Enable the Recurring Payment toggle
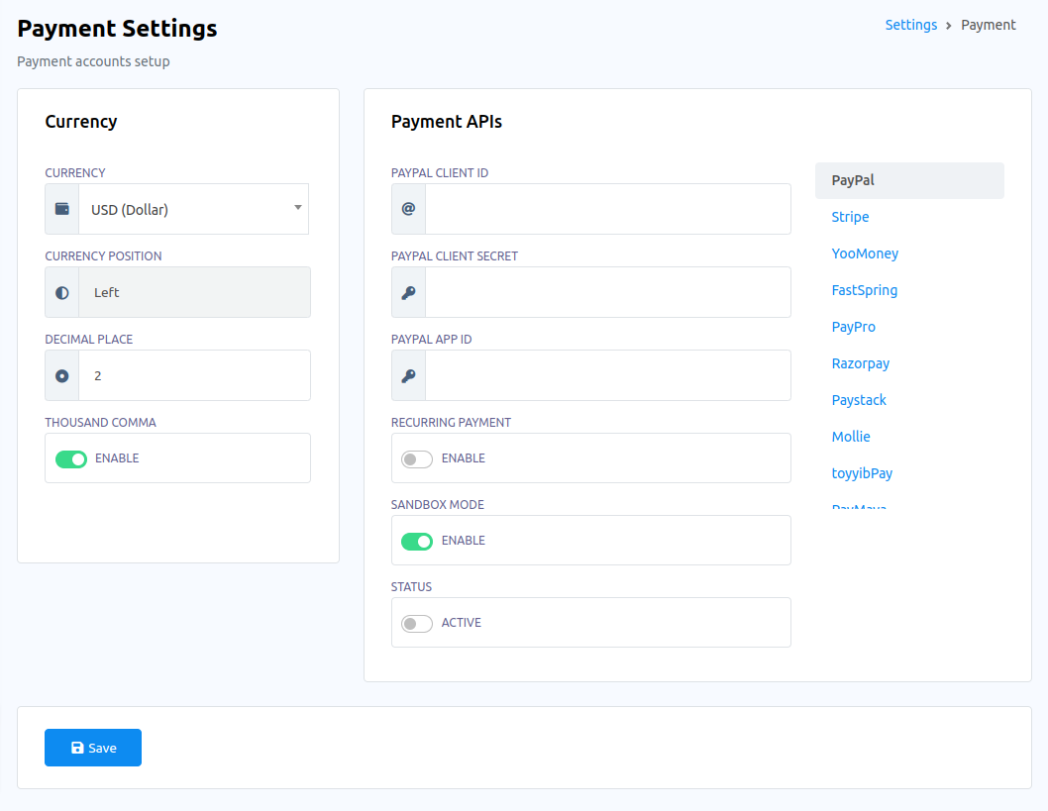 click(x=417, y=458)
